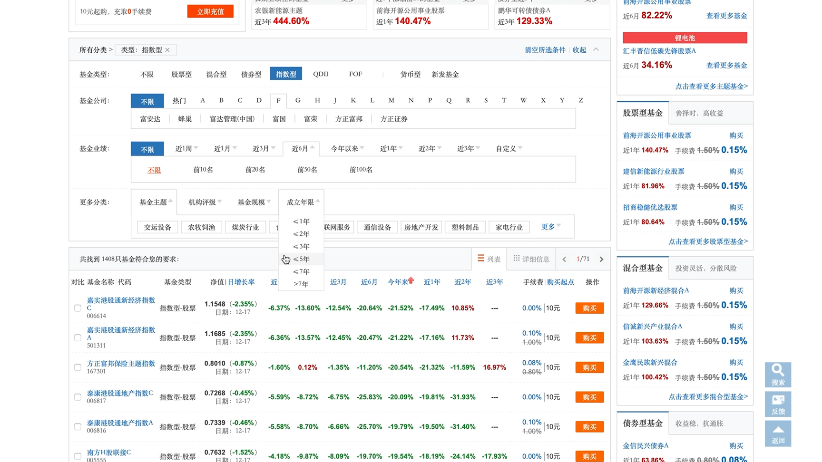Sort by 购买起点 column header
Image resolution: width=822 pixels, height=462 pixels.
click(x=560, y=282)
